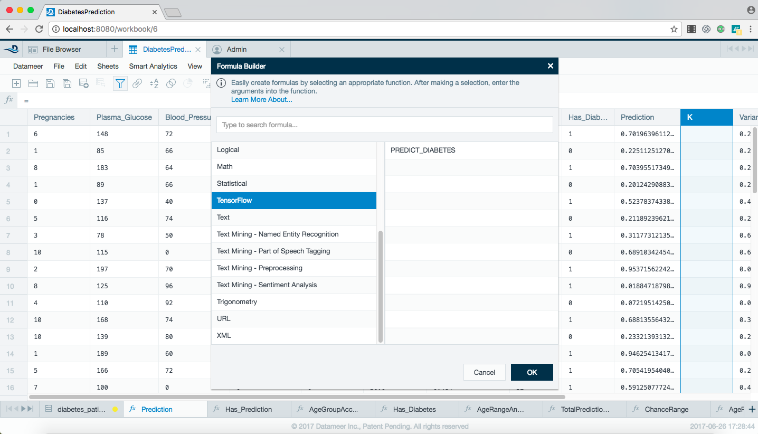758x434 pixels.
Task: Reload the page in browser
Action: (x=39, y=29)
